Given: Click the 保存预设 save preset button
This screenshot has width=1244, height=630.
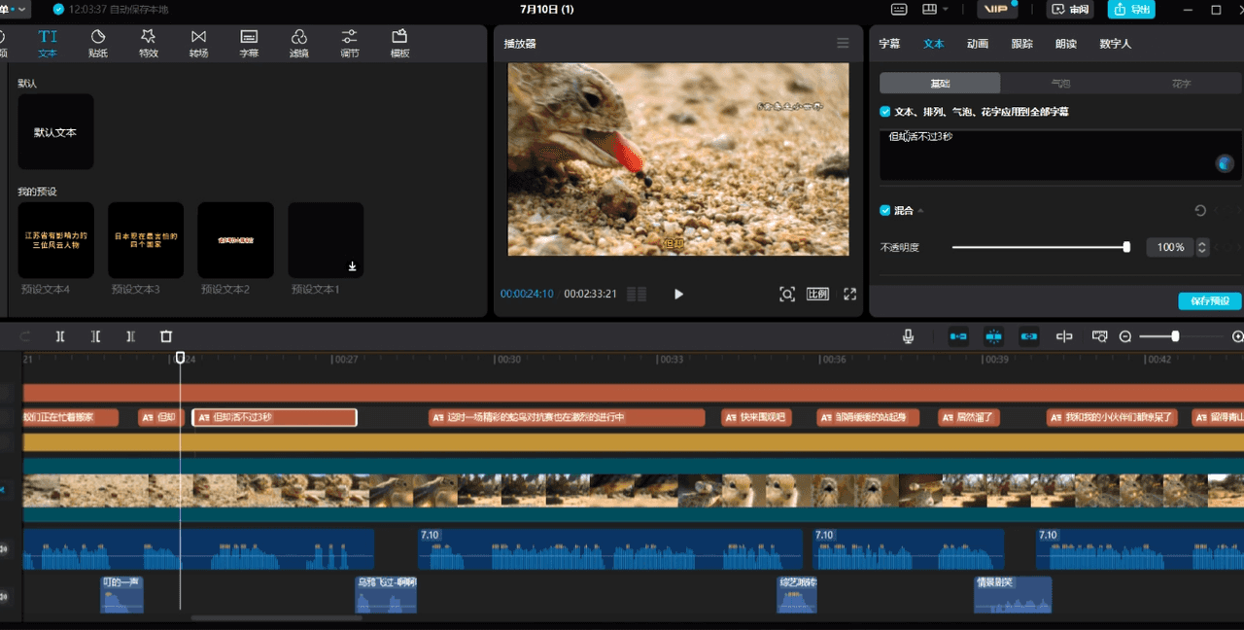Looking at the screenshot, I should pos(1210,301).
